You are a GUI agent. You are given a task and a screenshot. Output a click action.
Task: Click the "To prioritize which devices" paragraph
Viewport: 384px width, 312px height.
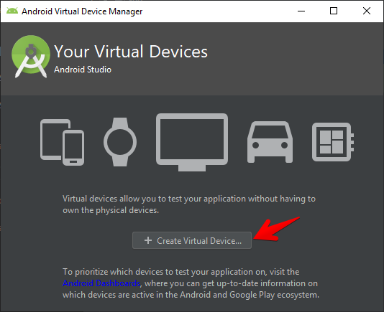191,283
